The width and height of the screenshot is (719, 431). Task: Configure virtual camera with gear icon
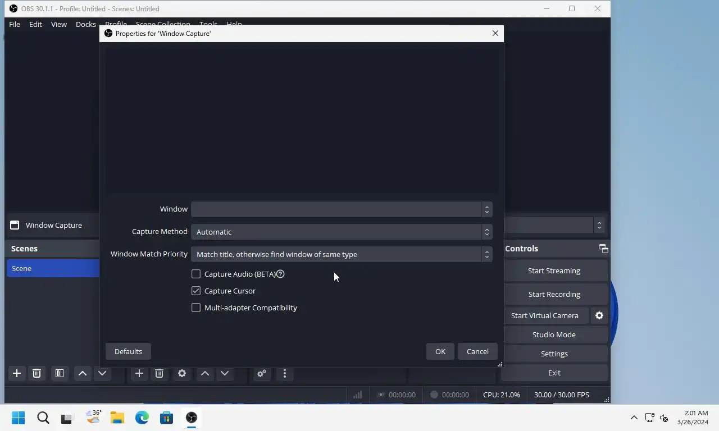(599, 315)
